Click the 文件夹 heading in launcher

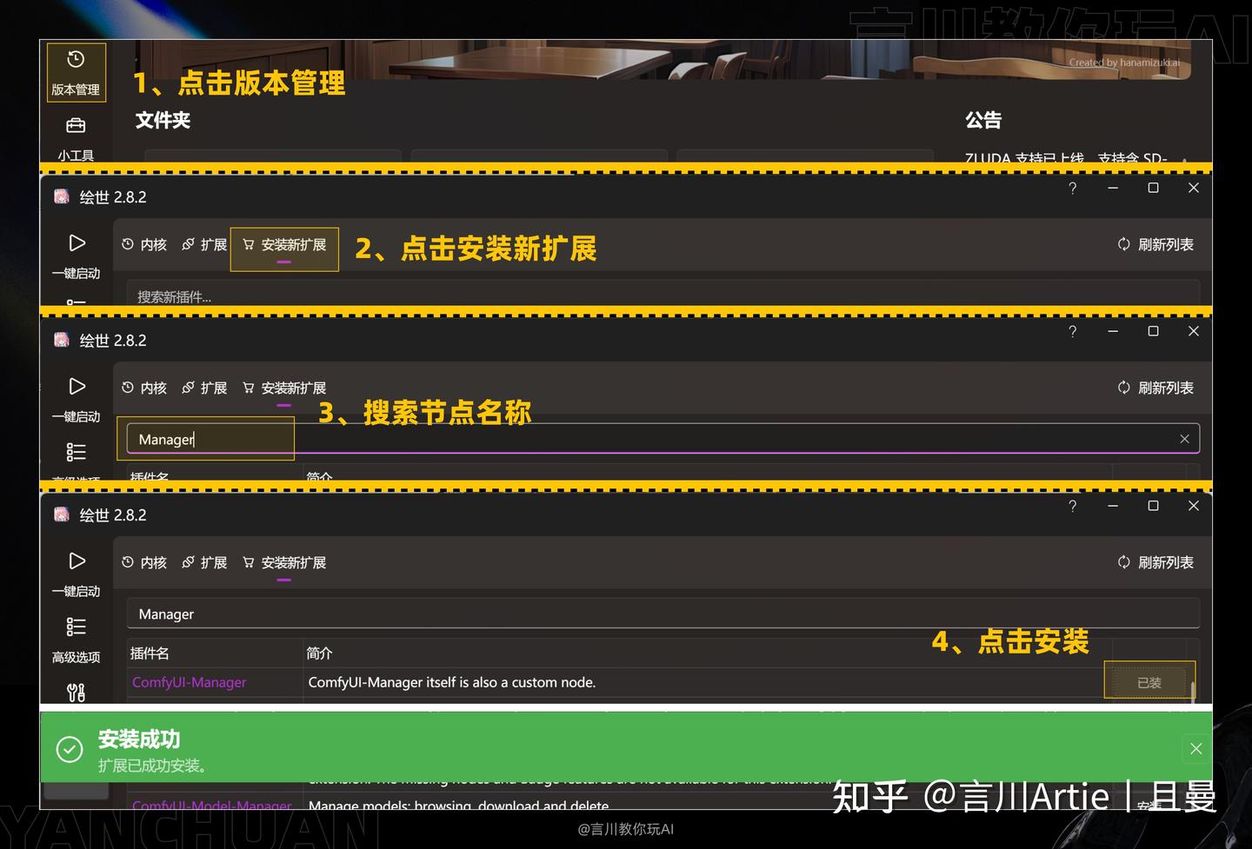pos(163,120)
